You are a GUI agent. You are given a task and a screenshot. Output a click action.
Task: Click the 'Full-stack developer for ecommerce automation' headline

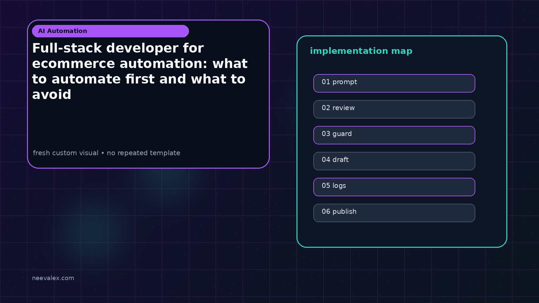tap(140, 71)
